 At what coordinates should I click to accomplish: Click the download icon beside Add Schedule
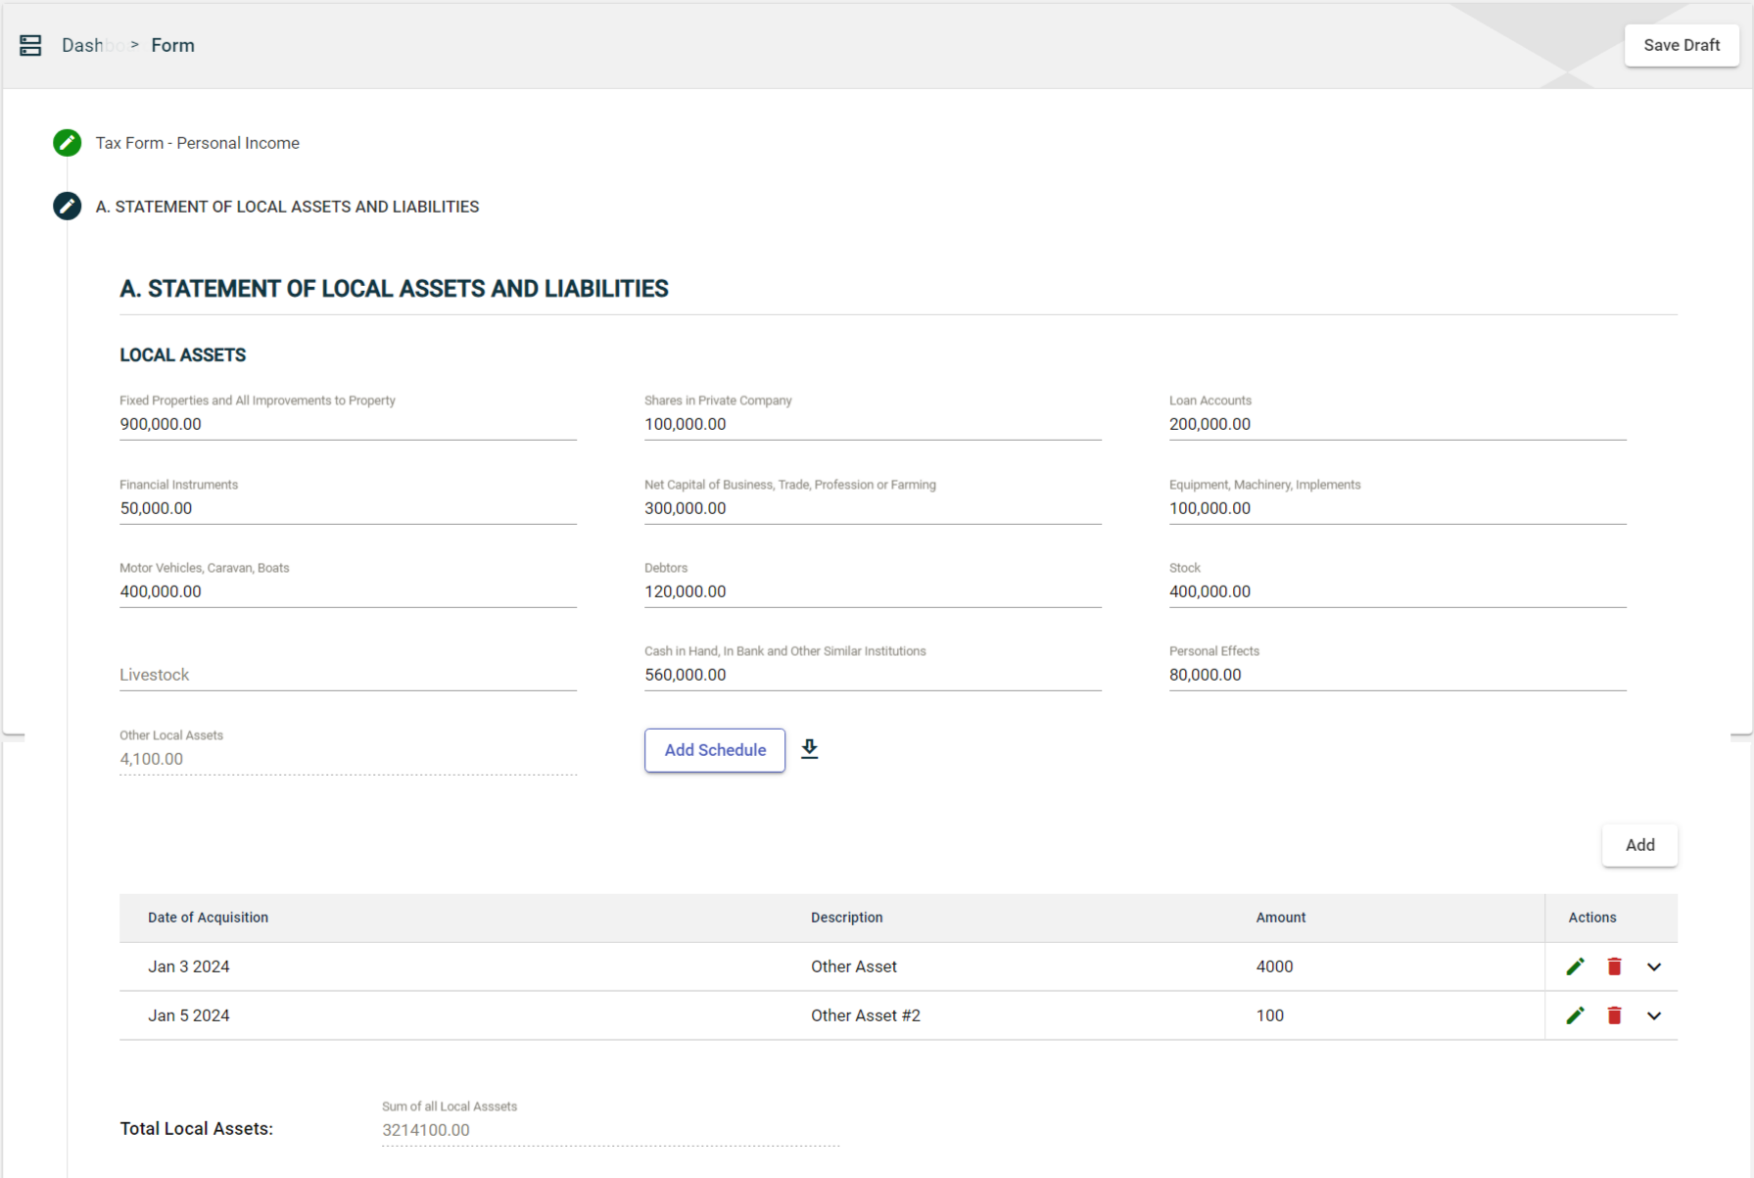point(809,749)
